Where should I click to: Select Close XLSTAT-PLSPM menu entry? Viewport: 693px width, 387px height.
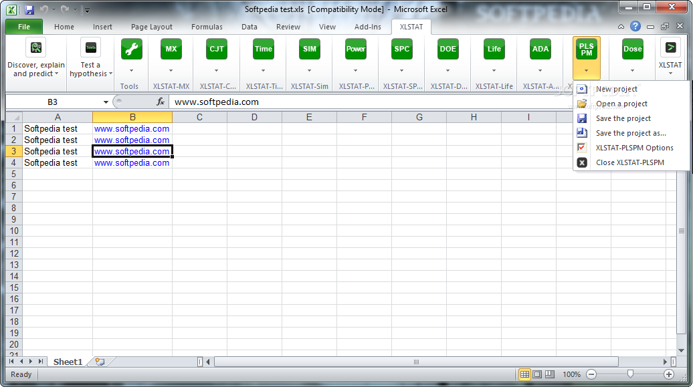point(631,162)
